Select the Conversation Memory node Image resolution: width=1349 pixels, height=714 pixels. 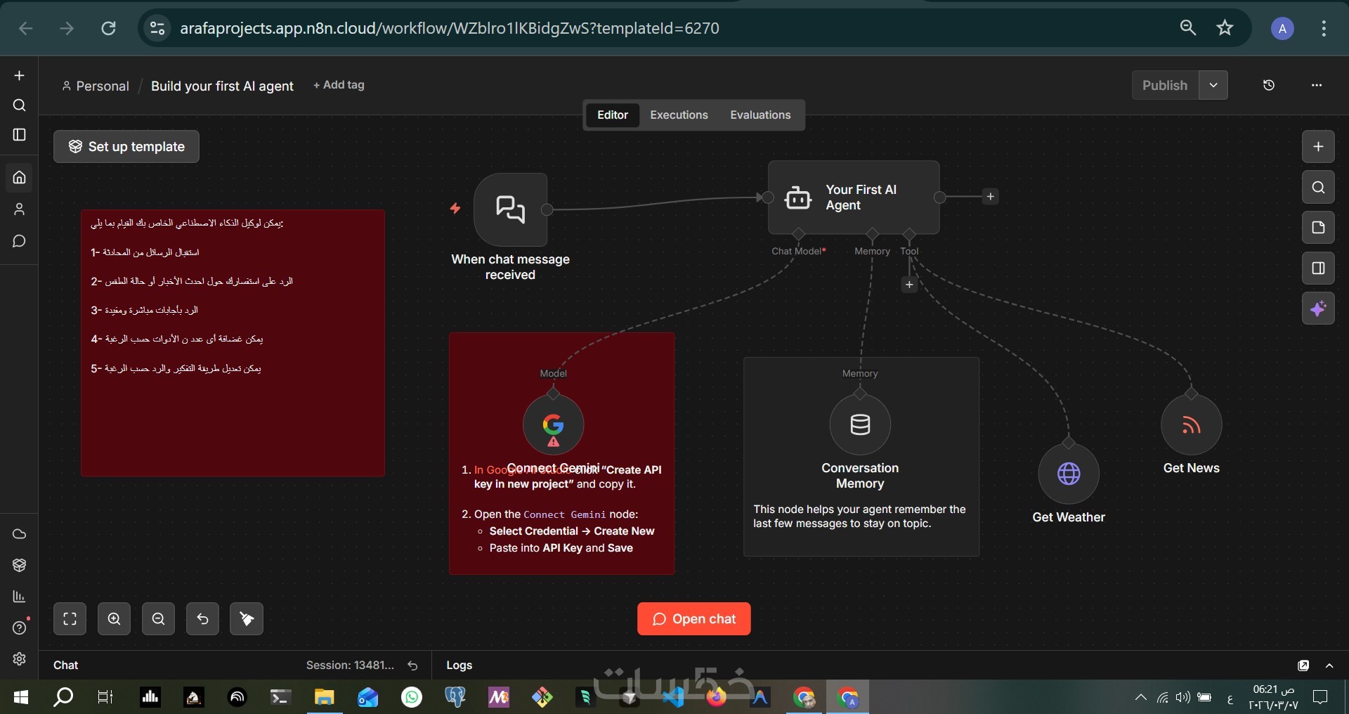point(860,424)
